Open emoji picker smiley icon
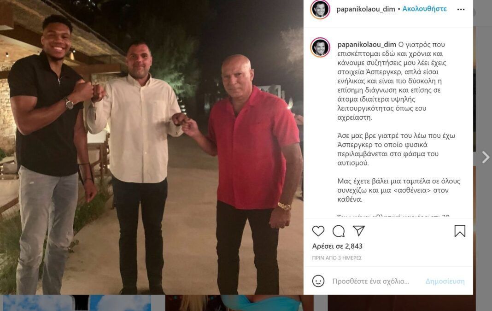492x311 pixels. [x=318, y=281]
